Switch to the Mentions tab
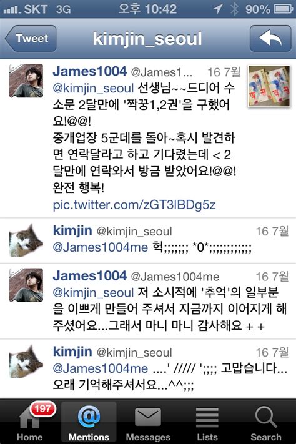 click(x=89, y=422)
